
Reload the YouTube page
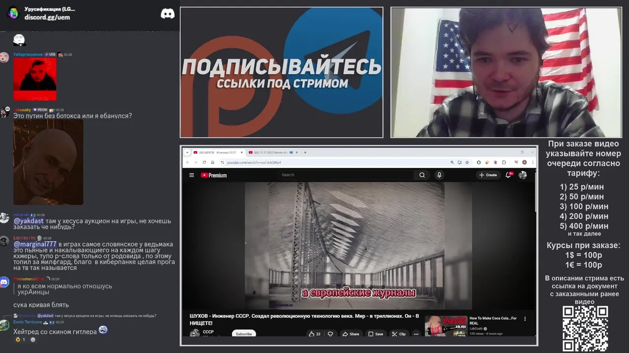point(204,162)
